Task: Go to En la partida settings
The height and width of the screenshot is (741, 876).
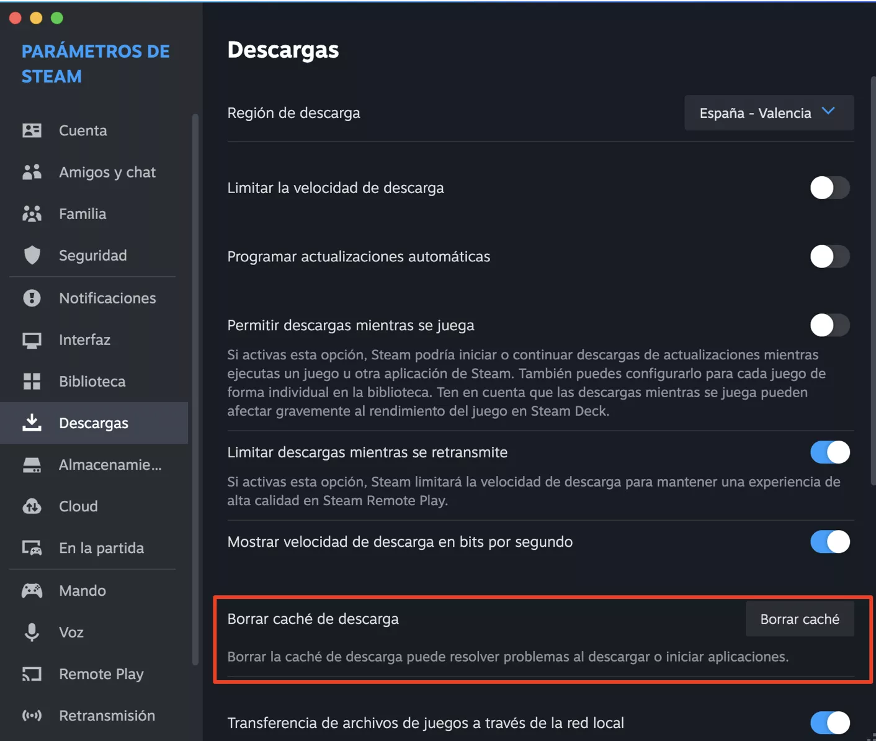Action: [101, 548]
